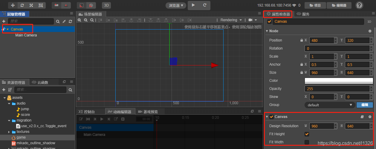Start the game preview with Play button
Image resolution: width=376 pixels, height=149 pixels.
coord(193,5)
